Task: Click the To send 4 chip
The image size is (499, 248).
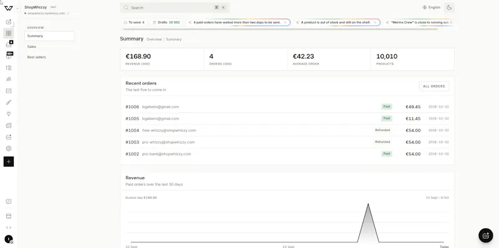Action: (x=133, y=22)
